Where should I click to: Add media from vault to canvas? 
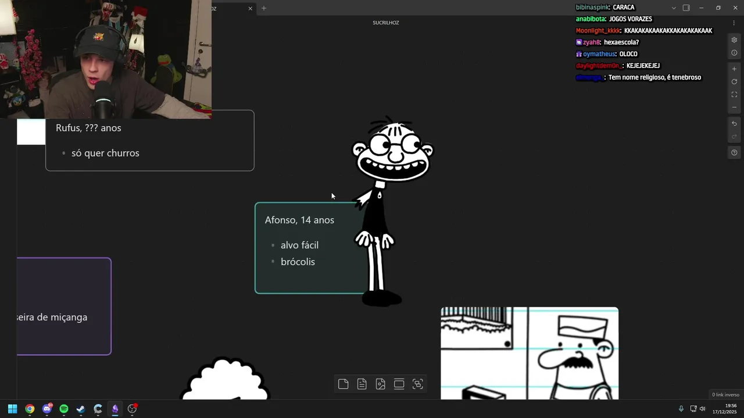[380, 384]
